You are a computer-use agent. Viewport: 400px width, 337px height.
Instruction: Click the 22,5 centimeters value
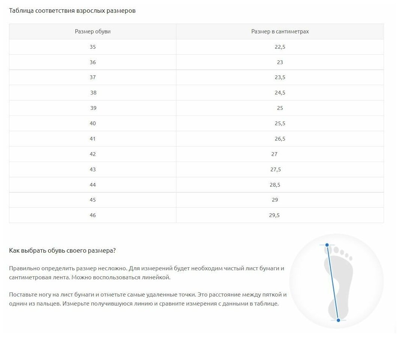tap(280, 47)
